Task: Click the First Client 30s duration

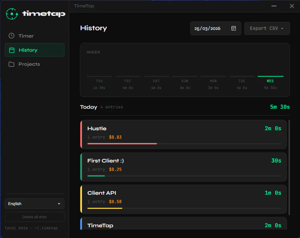Action: [x=276, y=160]
